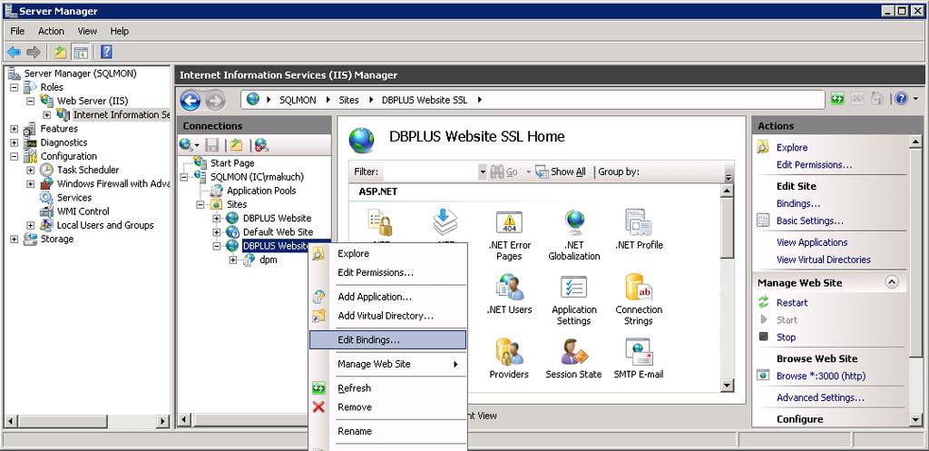Click the Server Manager toolbar help icon
Viewport: 929px width, 451px height.
106,52
